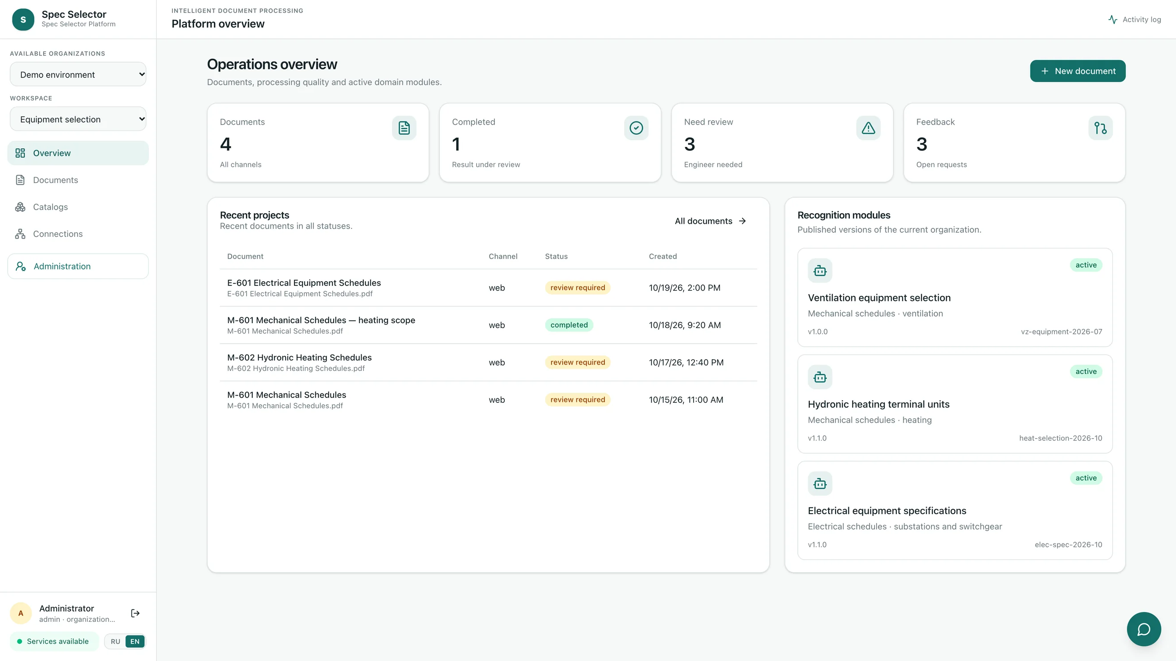Open the All documents link
The height and width of the screenshot is (661, 1176).
pyautogui.click(x=710, y=221)
